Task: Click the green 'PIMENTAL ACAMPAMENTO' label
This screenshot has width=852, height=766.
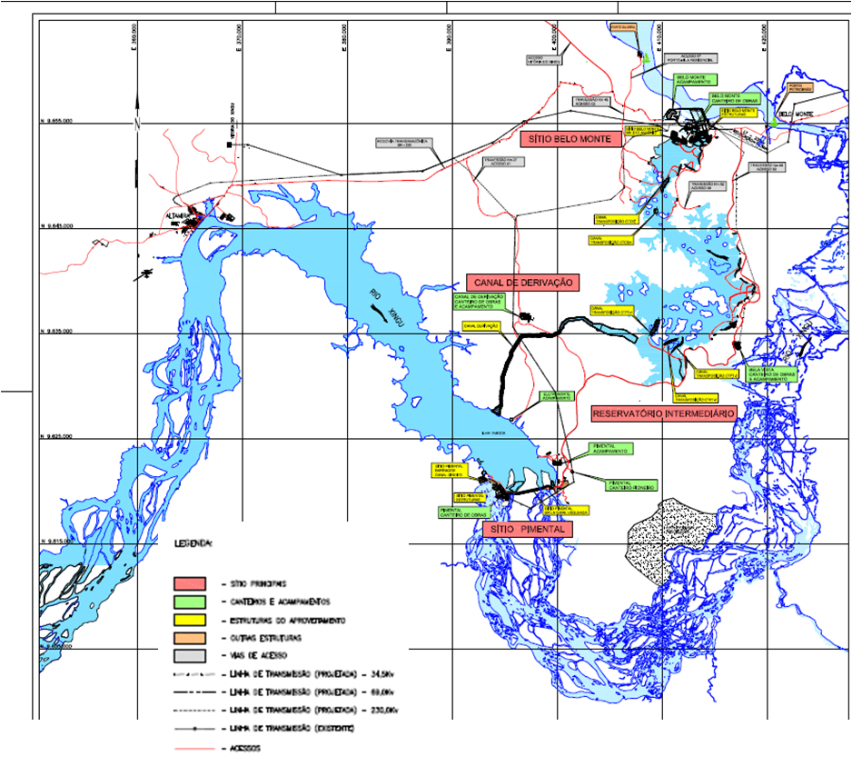Action: point(610,449)
